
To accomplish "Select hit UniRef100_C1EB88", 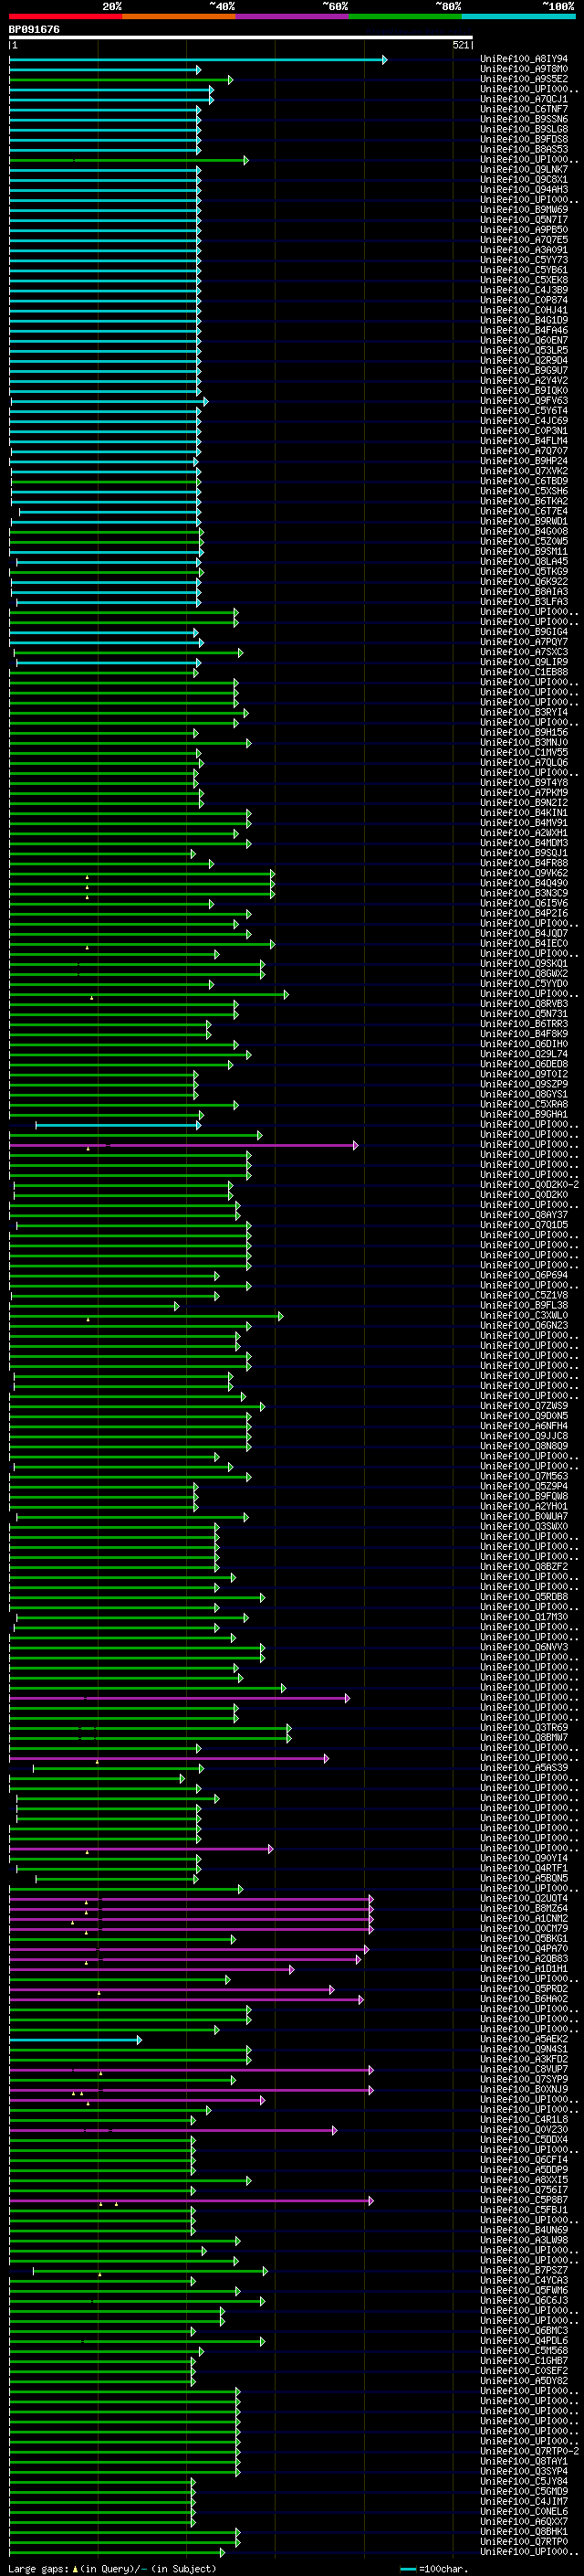I will (x=523, y=672).
